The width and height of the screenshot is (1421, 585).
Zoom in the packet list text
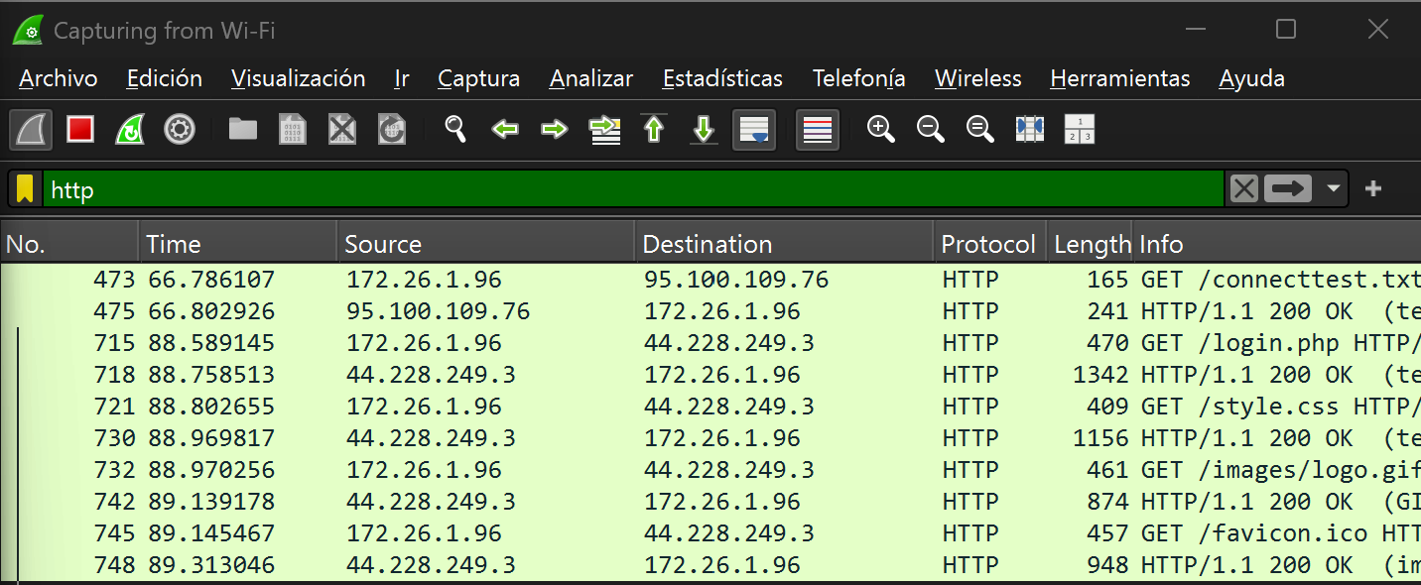(x=880, y=130)
